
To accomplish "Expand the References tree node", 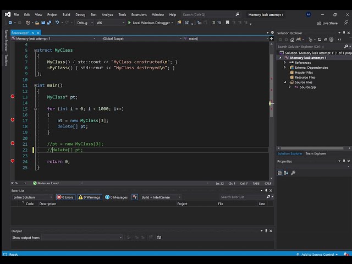I will point(285,62).
